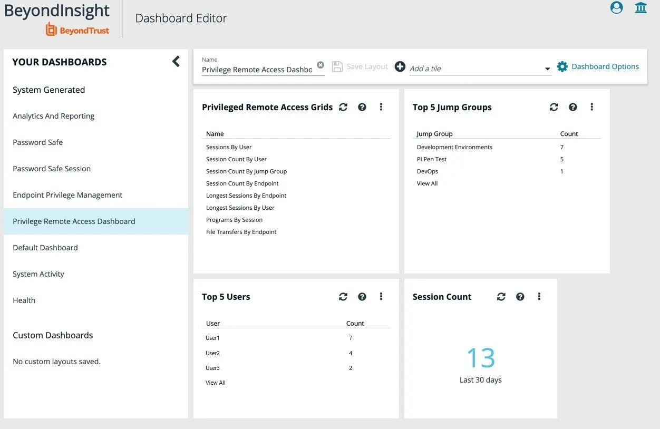Click the Save Layout button label
This screenshot has width=660, height=429.
click(x=367, y=66)
